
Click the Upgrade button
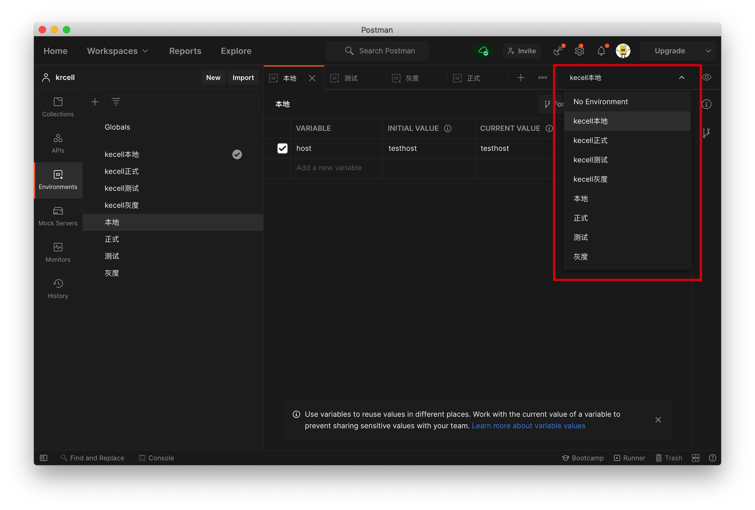click(670, 51)
